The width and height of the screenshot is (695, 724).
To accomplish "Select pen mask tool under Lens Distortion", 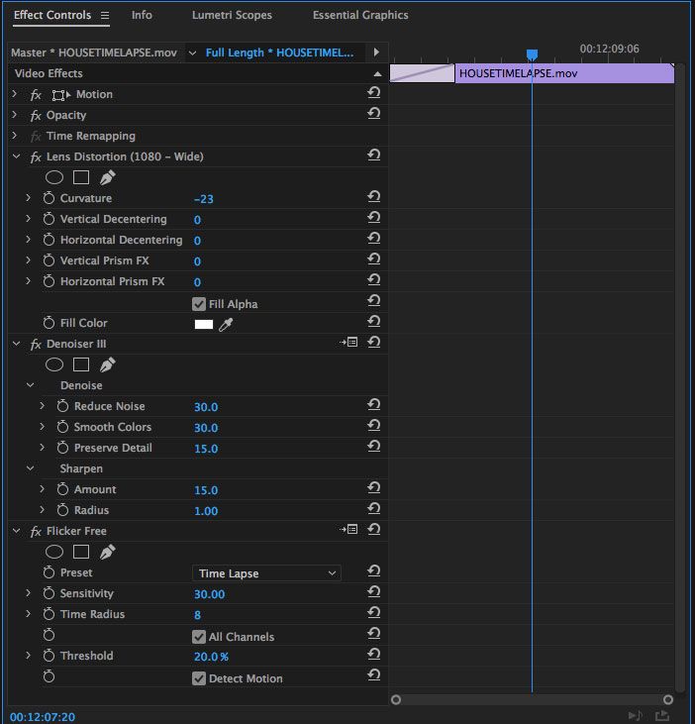I will [108, 177].
